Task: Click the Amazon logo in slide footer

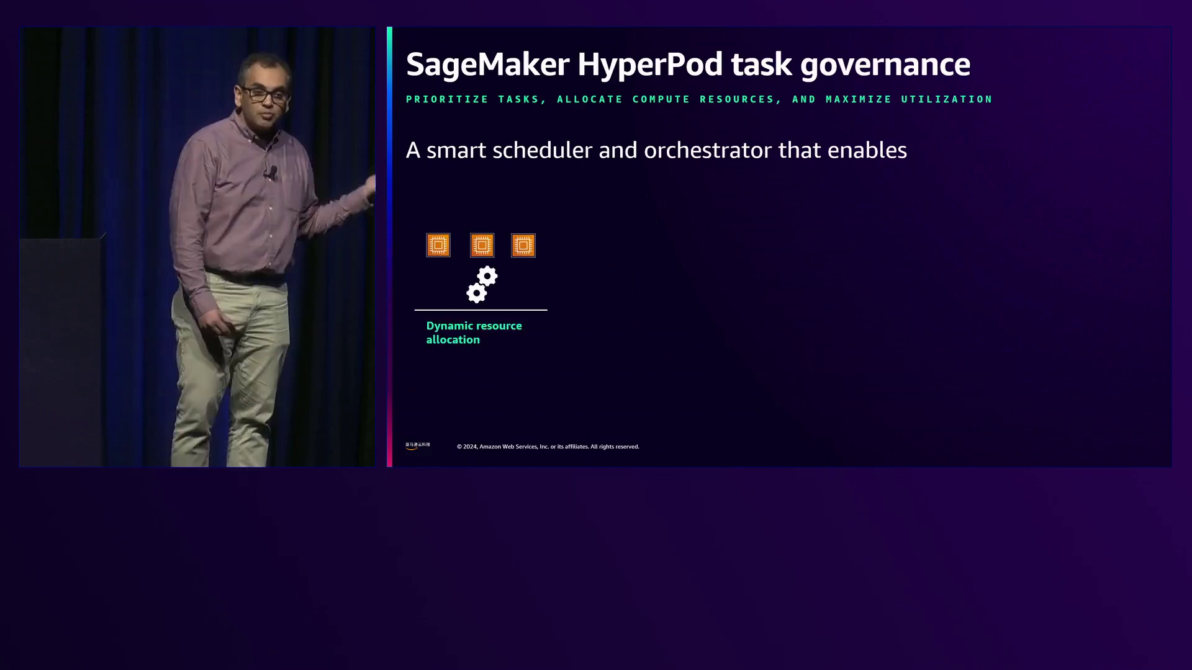Action: point(417,445)
